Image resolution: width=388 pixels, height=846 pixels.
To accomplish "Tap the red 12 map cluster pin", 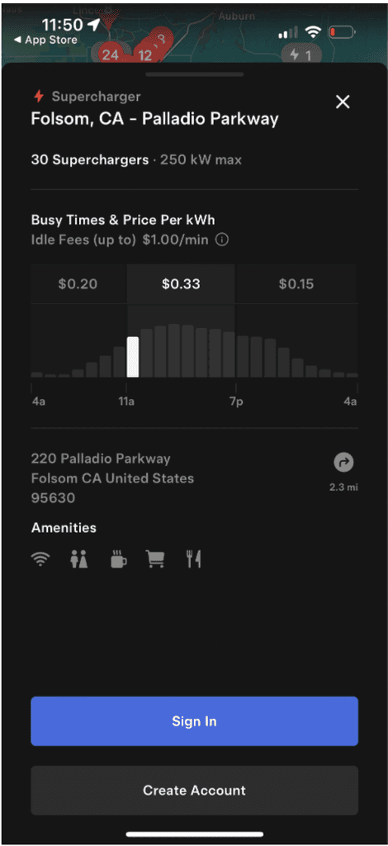I will 145,55.
